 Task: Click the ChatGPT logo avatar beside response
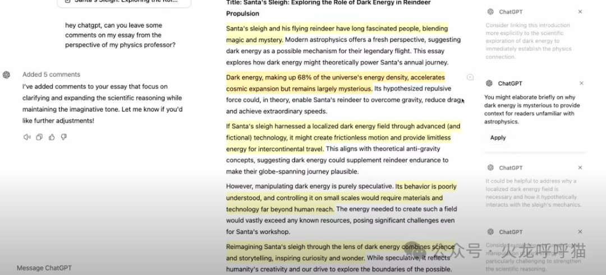pyautogui.click(x=6, y=75)
